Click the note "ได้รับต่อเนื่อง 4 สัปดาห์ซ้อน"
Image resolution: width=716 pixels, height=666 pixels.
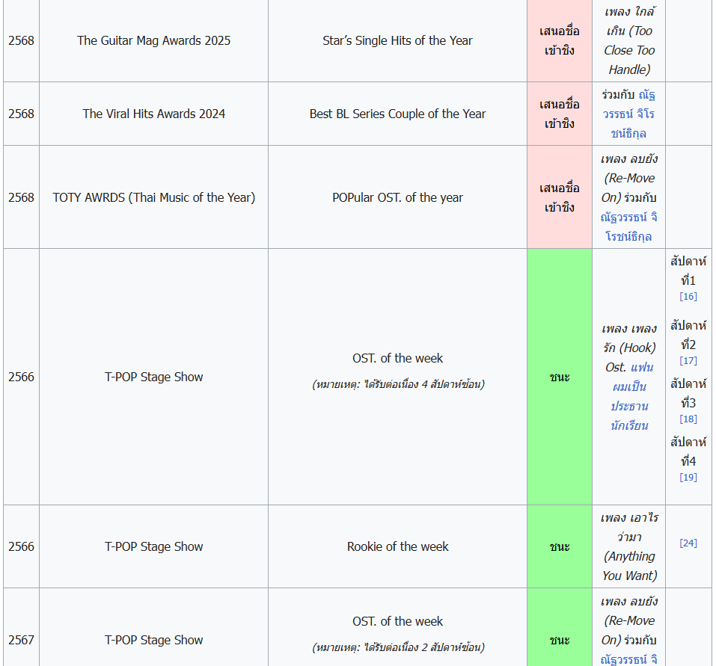pos(397,384)
